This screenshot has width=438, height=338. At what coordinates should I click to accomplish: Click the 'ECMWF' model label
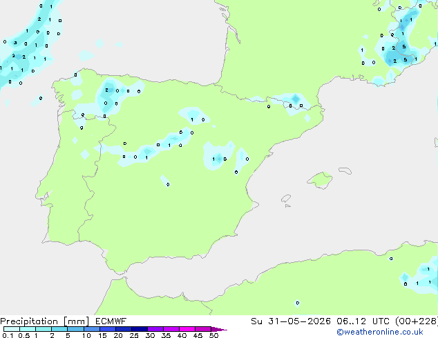click(x=111, y=321)
